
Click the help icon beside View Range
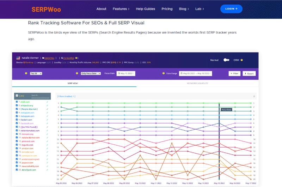[x=164, y=73]
